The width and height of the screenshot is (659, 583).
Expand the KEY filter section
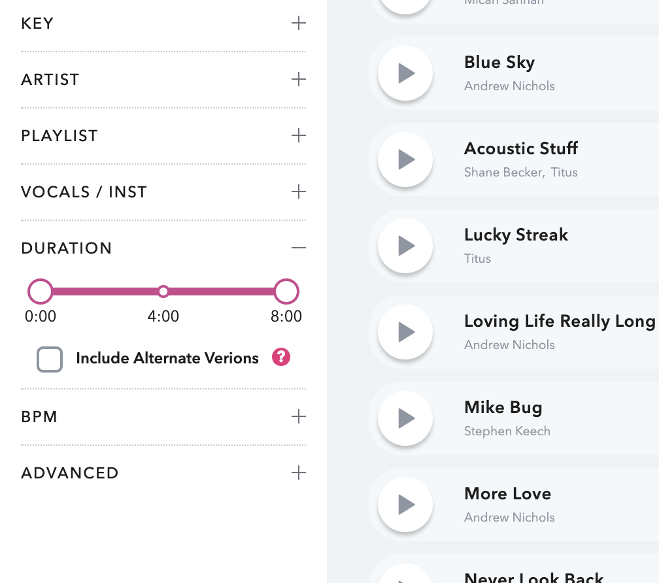[x=298, y=24]
